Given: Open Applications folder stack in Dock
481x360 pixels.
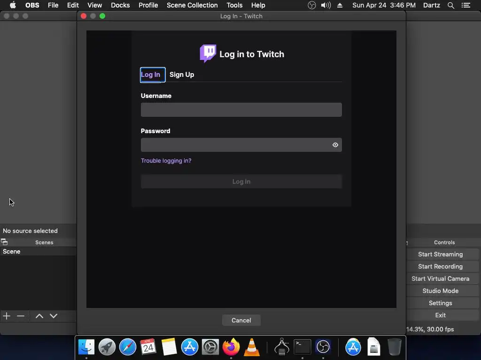Looking at the screenshot, I should [x=353, y=347].
